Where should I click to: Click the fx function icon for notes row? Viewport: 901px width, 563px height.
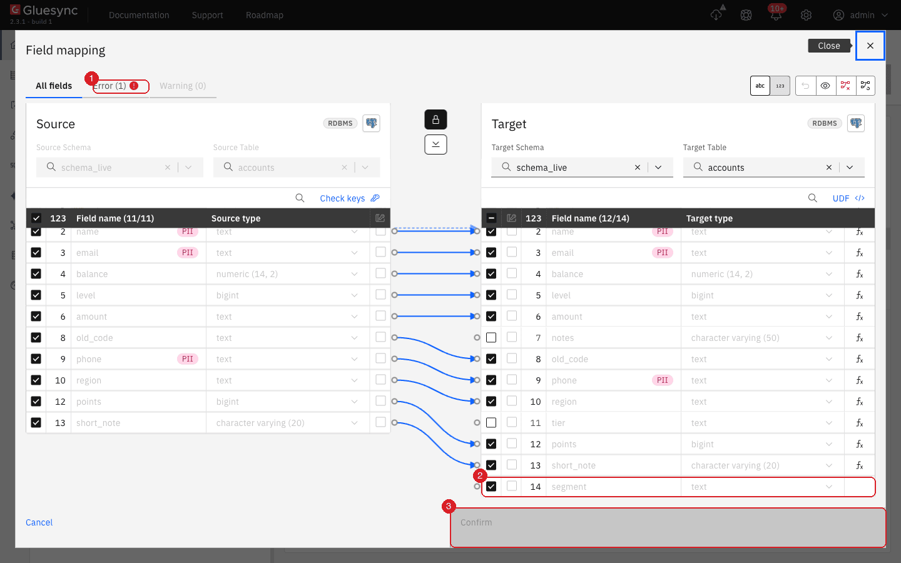click(x=860, y=338)
